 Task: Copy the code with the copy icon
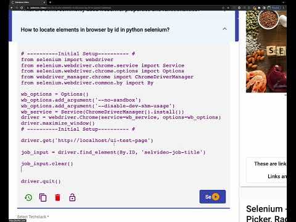(43, 197)
